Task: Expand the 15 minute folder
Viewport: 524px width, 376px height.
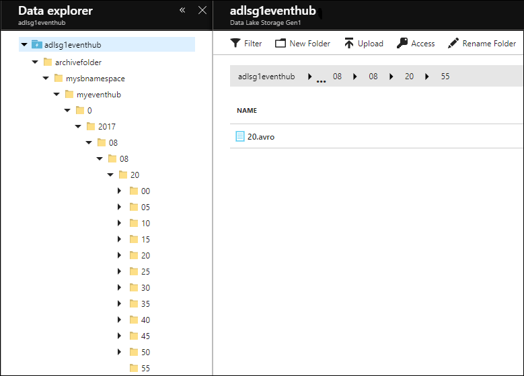Action: coord(119,239)
